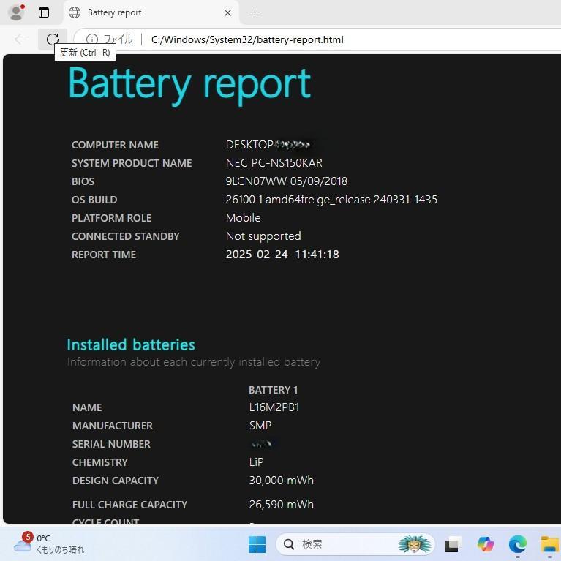Open Task View on taskbar
This screenshot has width=561, height=561.
453,544
